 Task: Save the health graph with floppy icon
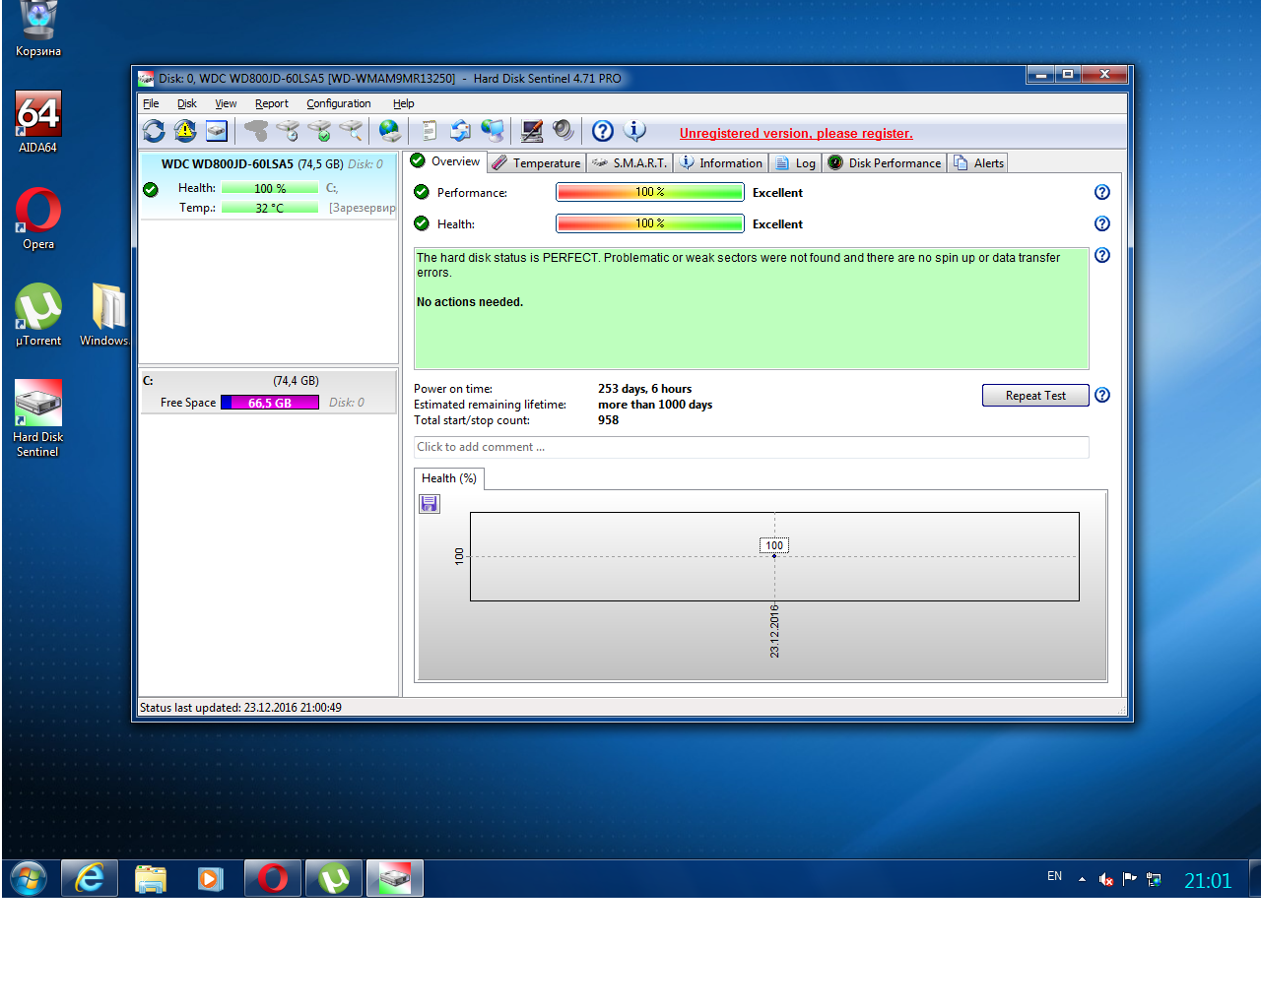430,504
